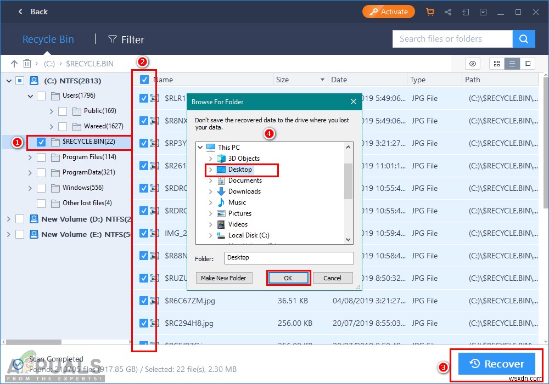Expand the Wareed folder node

52,127
